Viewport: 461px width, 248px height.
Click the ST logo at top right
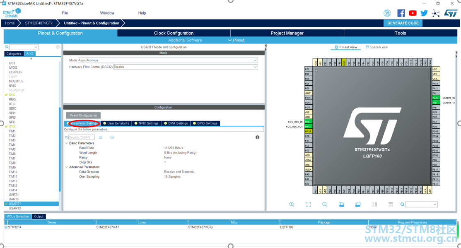451,13
